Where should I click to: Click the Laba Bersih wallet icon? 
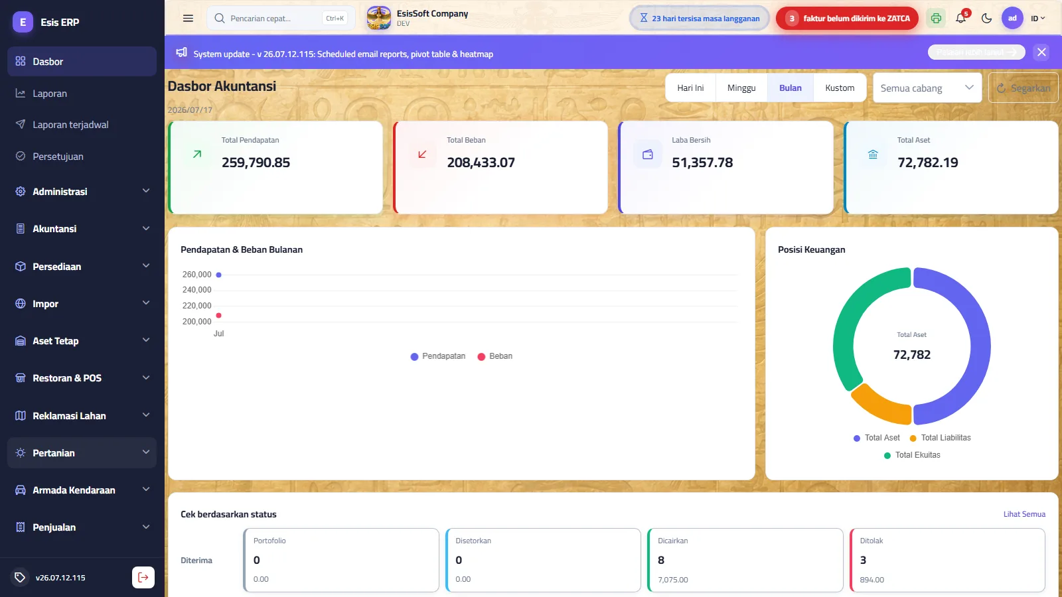coord(648,155)
